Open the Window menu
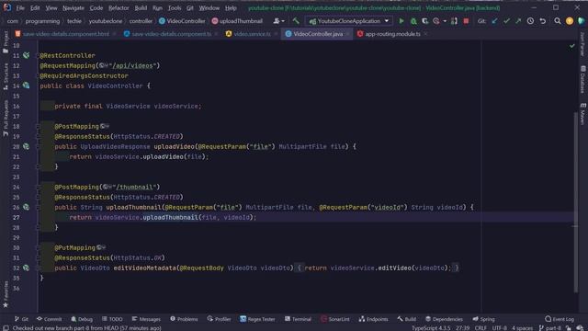The width and height of the screenshot is (588, 331). point(209,8)
